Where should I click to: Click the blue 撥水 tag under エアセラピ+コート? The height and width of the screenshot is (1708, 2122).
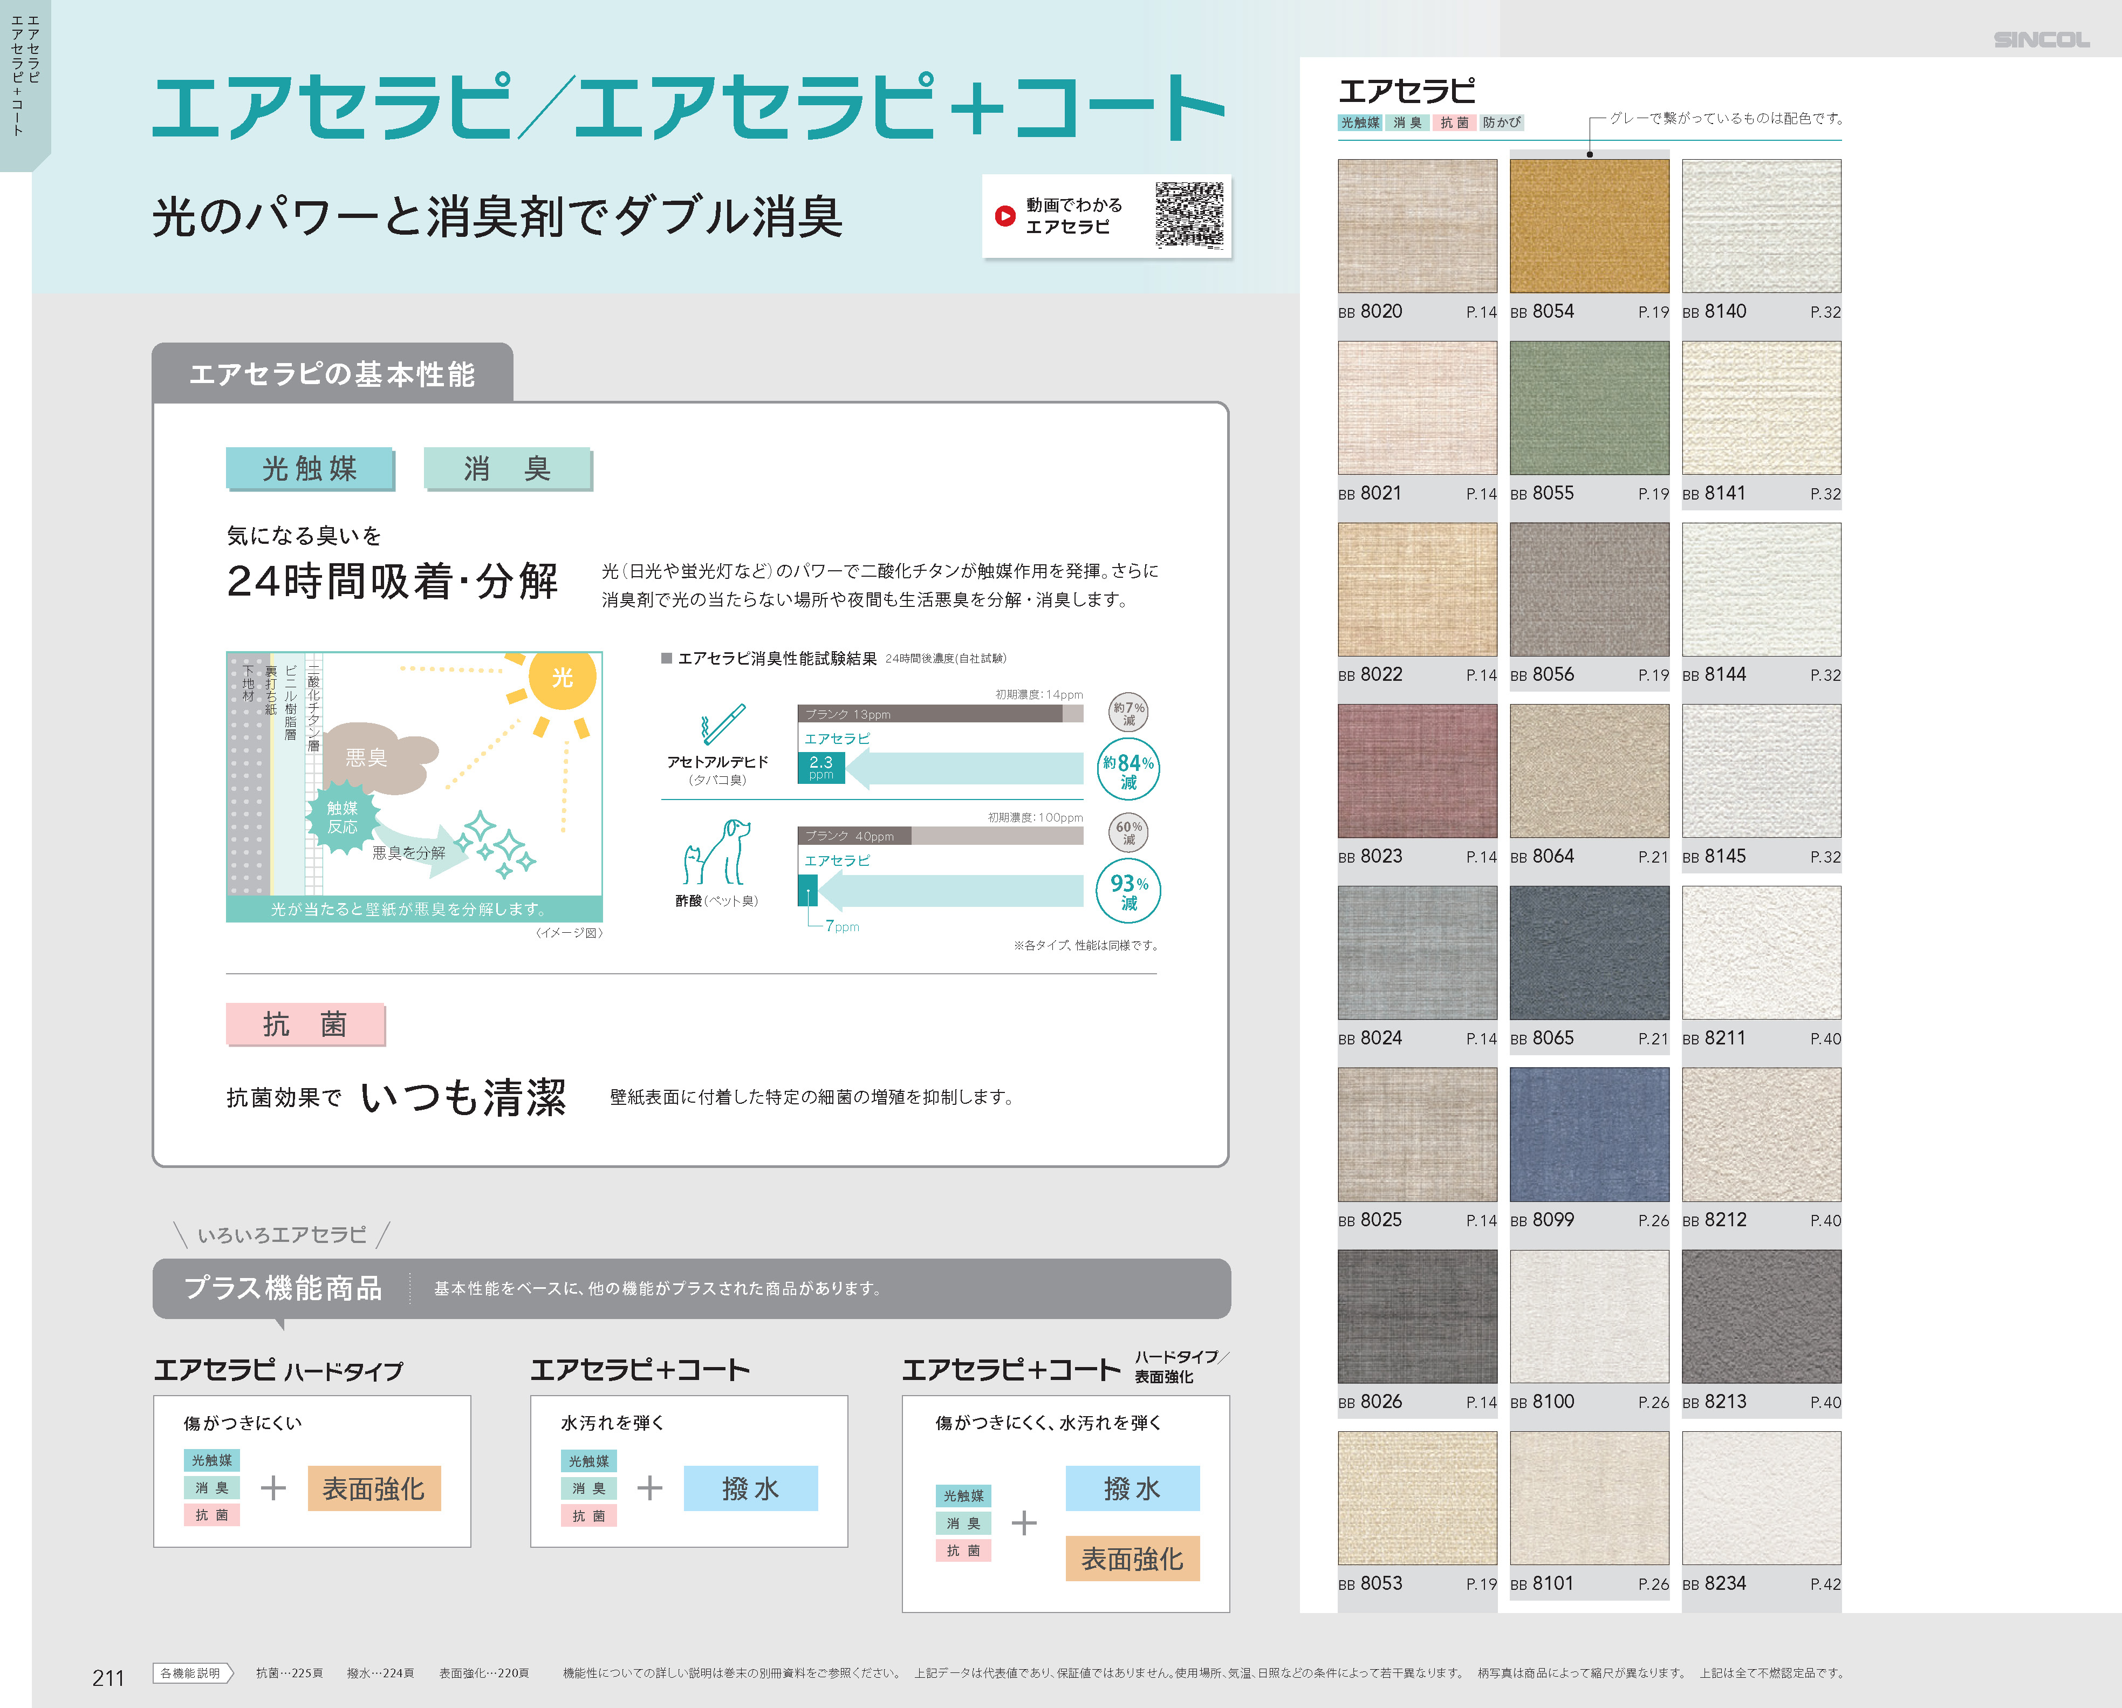[750, 1488]
